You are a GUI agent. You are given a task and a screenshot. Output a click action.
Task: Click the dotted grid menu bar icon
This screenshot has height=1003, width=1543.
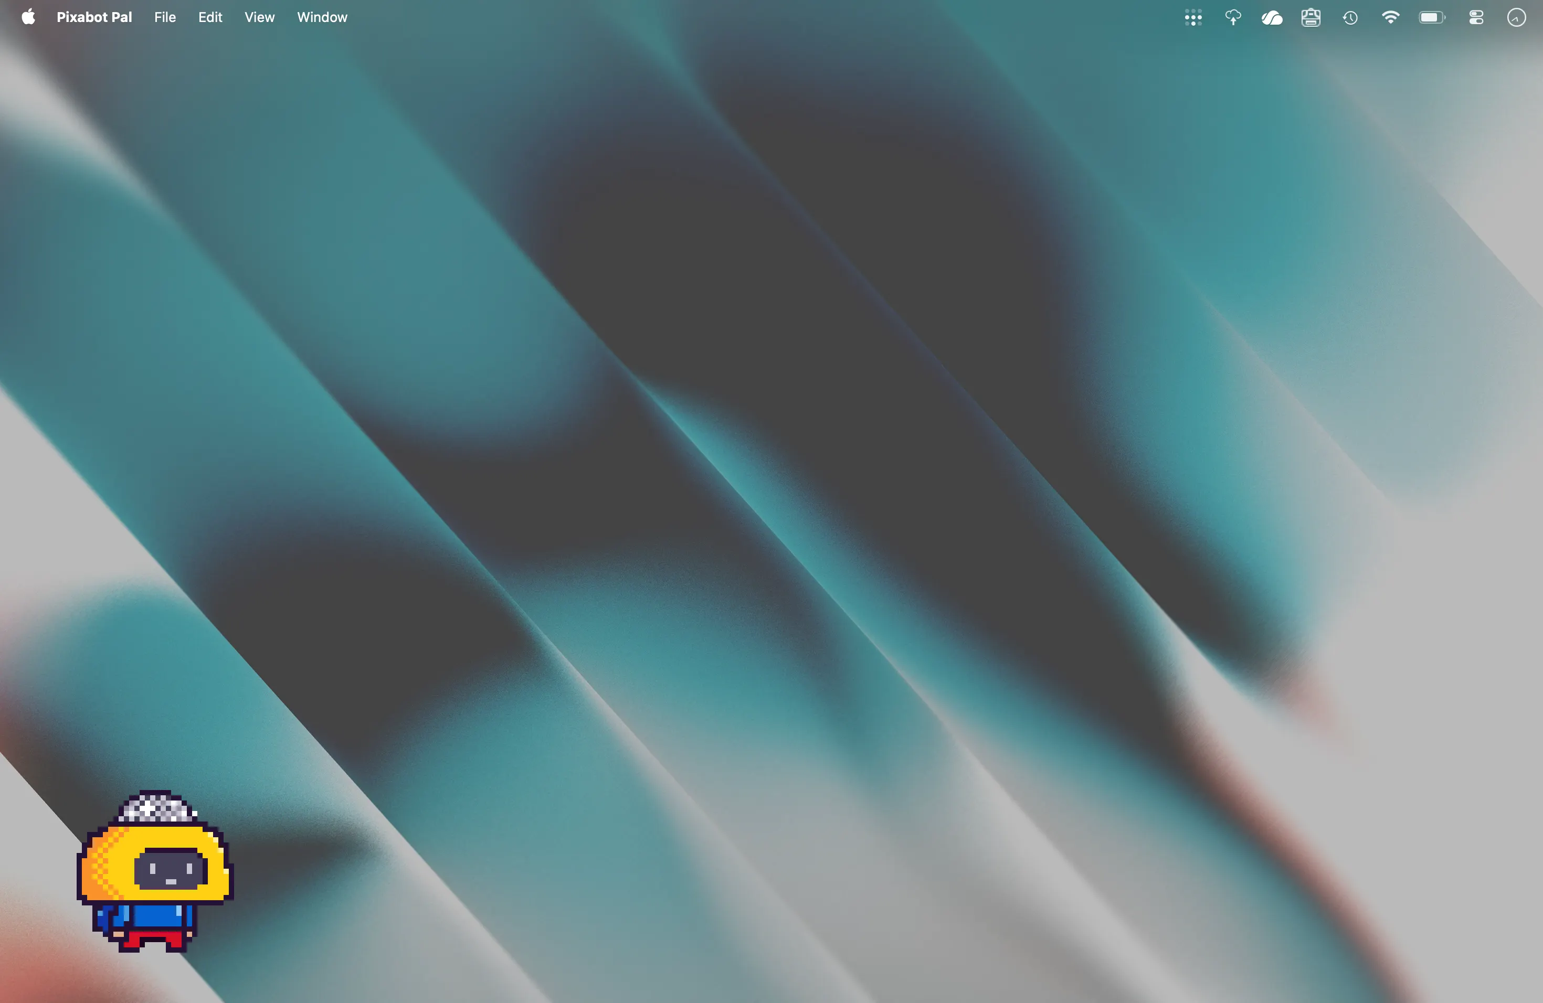pyautogui.click(x=1193, y=17)
